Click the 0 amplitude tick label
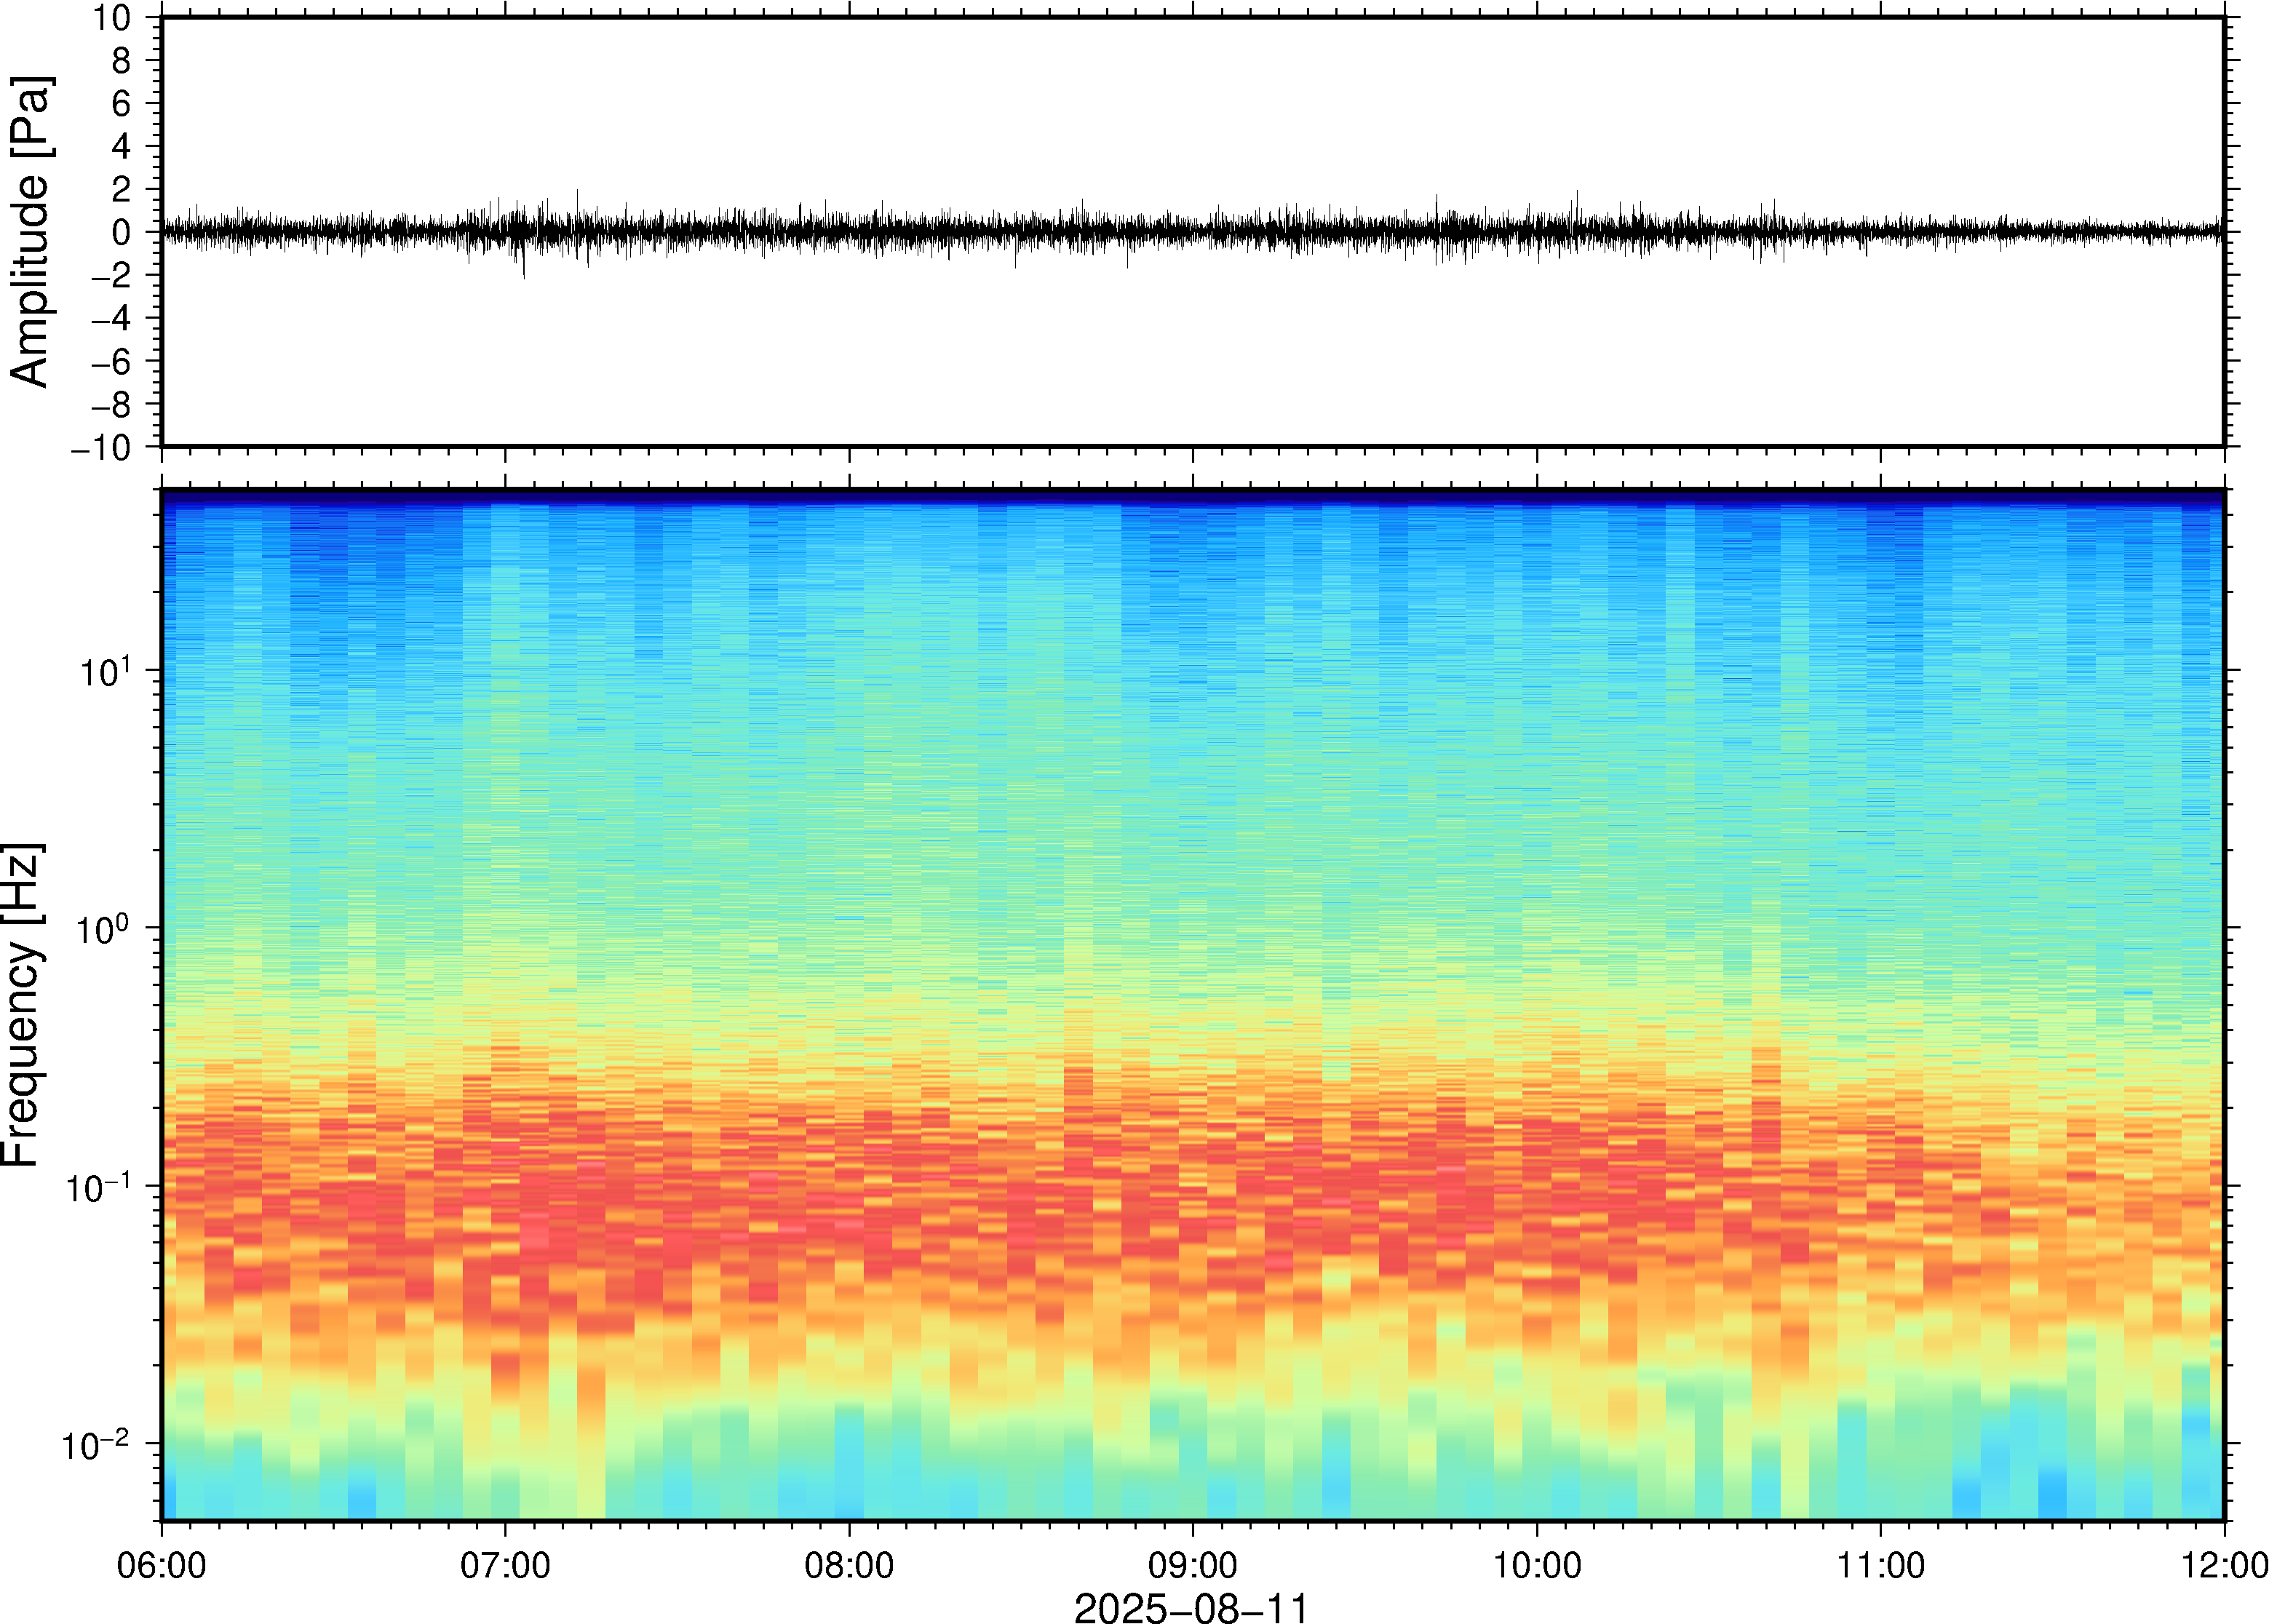The image size is (2269, 1624). [x=122, y=232]
